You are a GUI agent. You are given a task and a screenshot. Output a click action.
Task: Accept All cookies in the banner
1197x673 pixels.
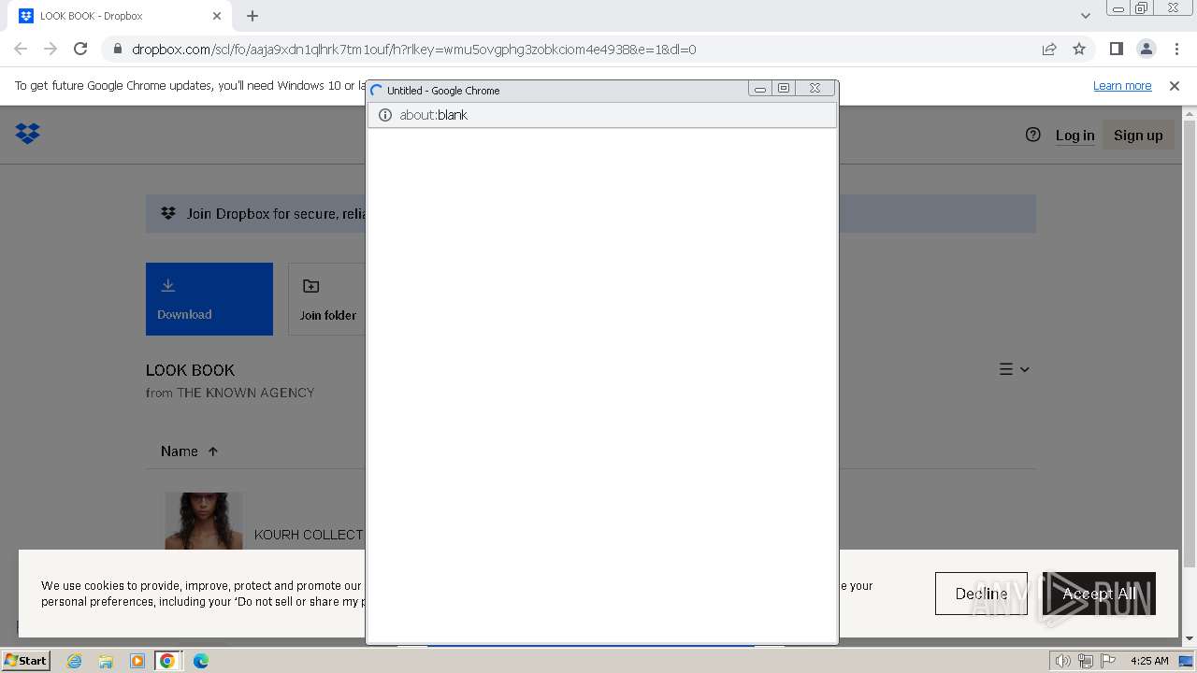[1099, 594]
